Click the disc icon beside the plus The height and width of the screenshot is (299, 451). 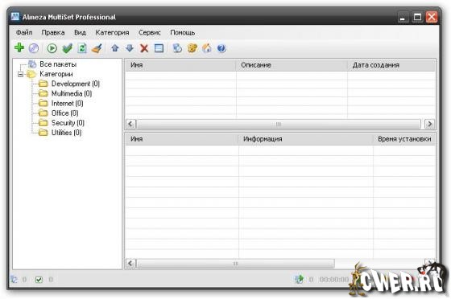[34, 48]
